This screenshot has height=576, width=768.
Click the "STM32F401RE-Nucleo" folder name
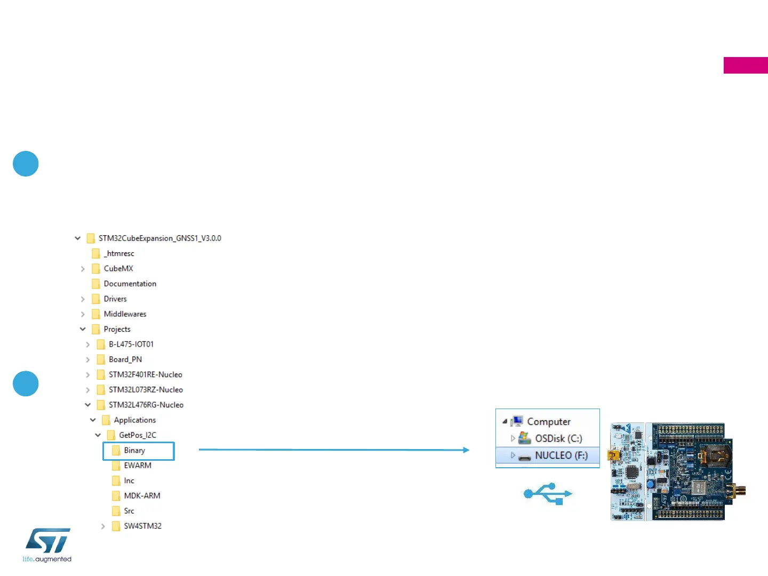tap(146, 375)
